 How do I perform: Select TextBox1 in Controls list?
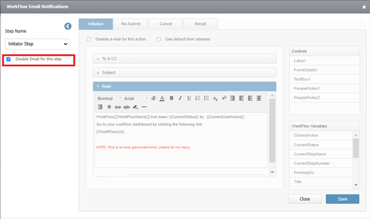(324, 79)
